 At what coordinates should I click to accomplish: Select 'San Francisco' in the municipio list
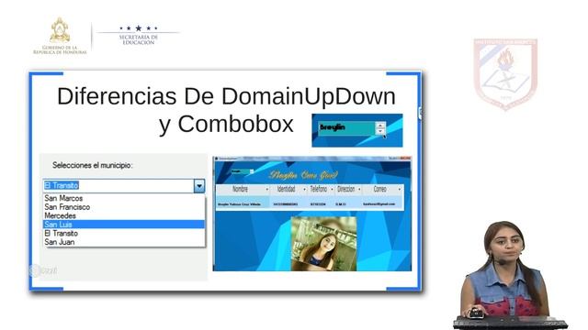tap(67, 207)
